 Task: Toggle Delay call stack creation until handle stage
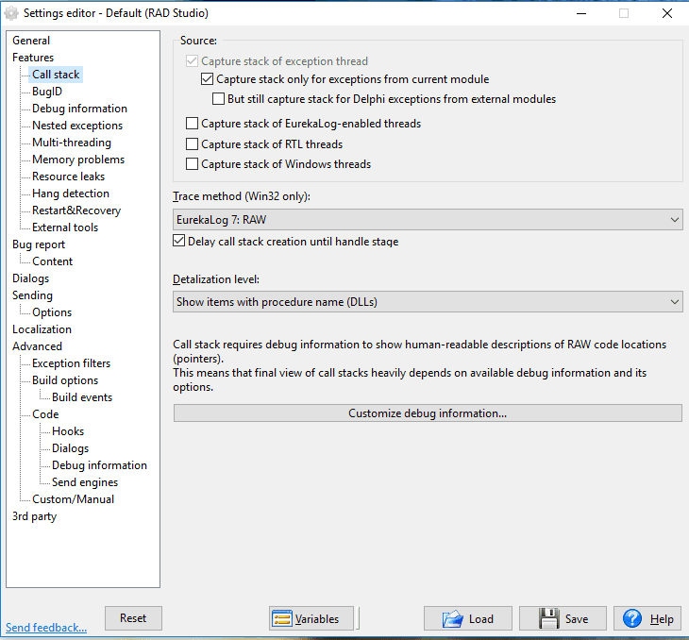pyautogui.click(x=178, y=242)
